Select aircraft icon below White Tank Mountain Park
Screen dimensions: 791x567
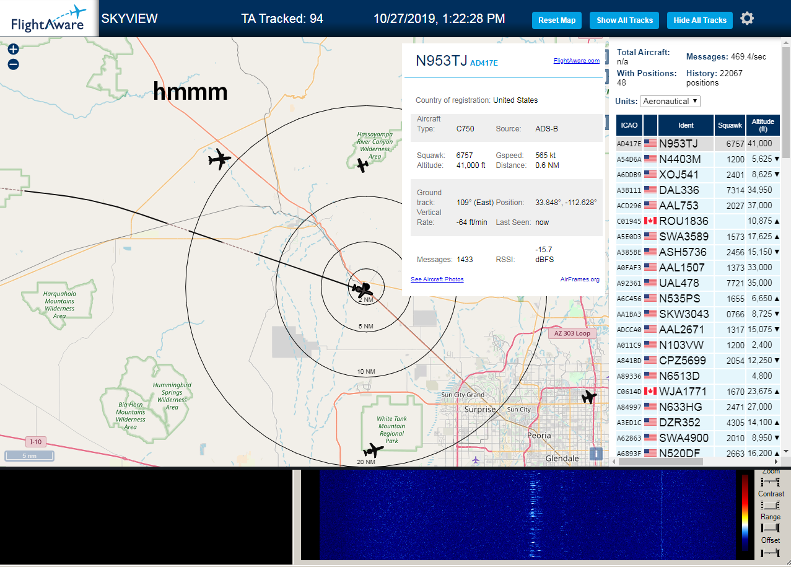(374, 450)
